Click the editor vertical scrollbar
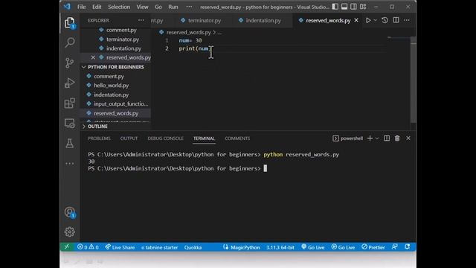The height and width of the screenshot is (268, 476). pos(414,79)
